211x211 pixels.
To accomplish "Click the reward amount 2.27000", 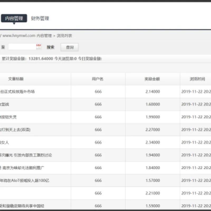I will (153, 130).
